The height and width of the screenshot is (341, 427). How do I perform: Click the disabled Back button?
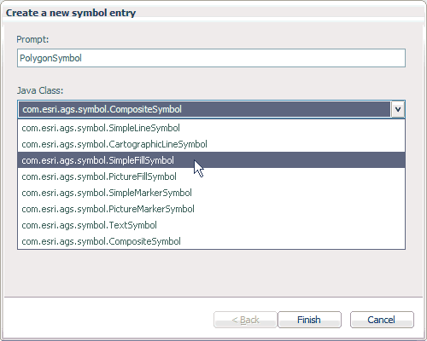245,320
